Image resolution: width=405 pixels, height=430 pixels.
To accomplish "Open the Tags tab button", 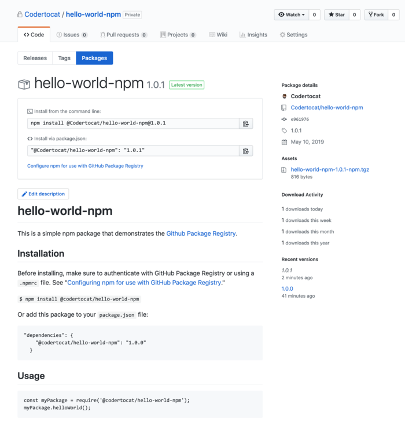I will 64,58.
